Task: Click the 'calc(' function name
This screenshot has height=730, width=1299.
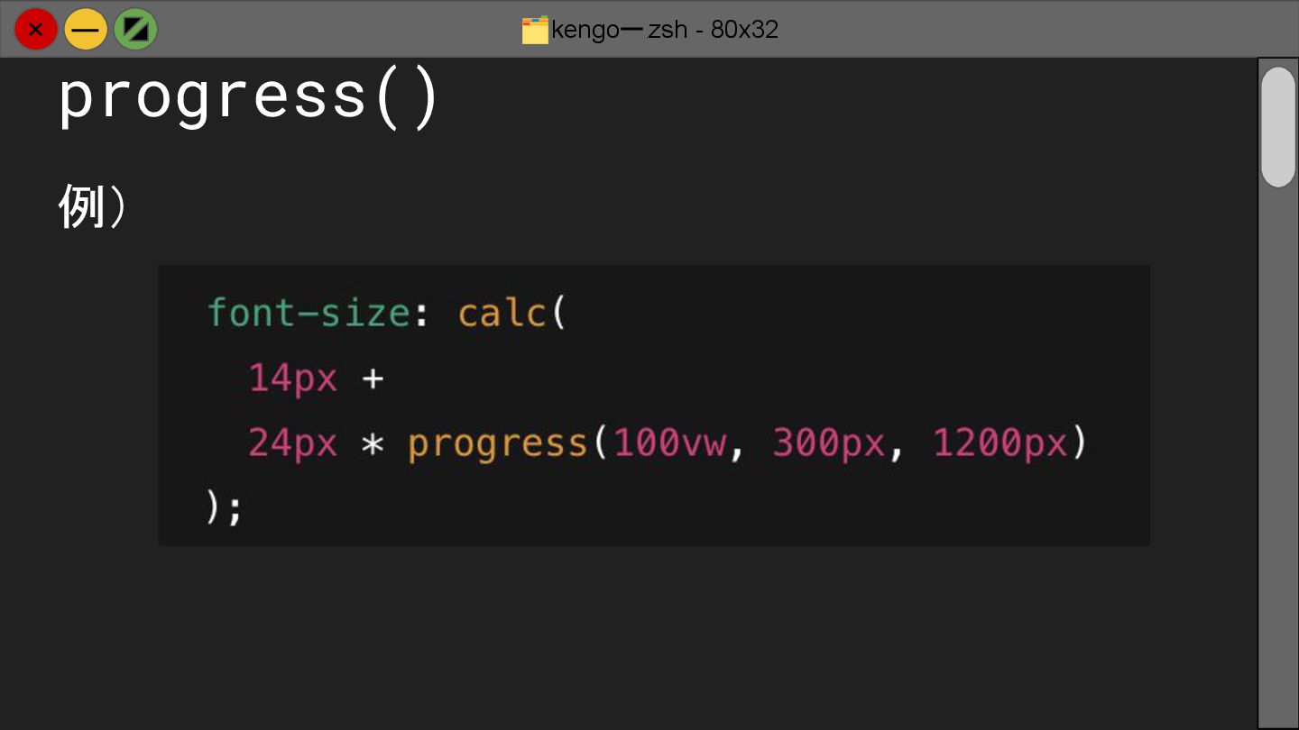Action: [x=511, y=313]
